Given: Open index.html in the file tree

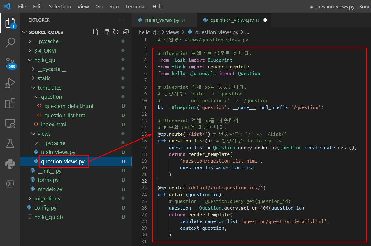Looking at the screenshot, I should [53, 124].
